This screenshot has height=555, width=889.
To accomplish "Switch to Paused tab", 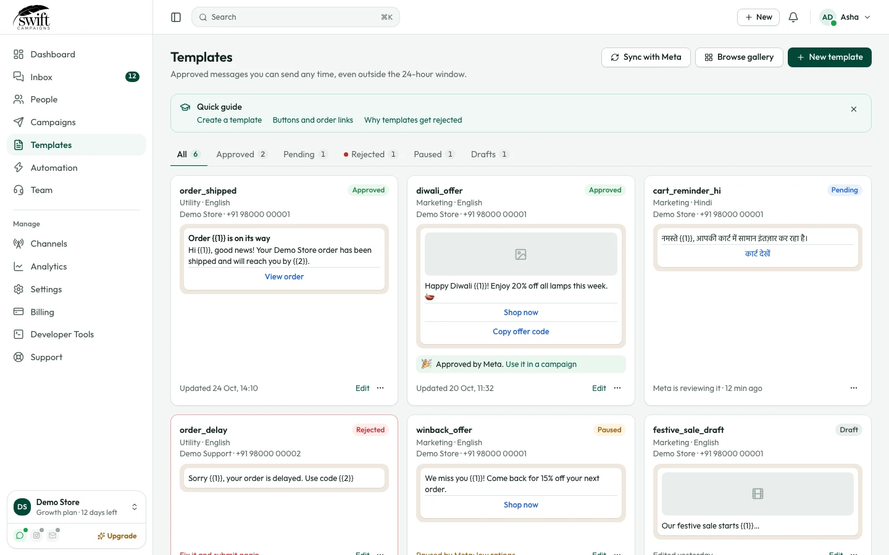I will pos(434,154).
